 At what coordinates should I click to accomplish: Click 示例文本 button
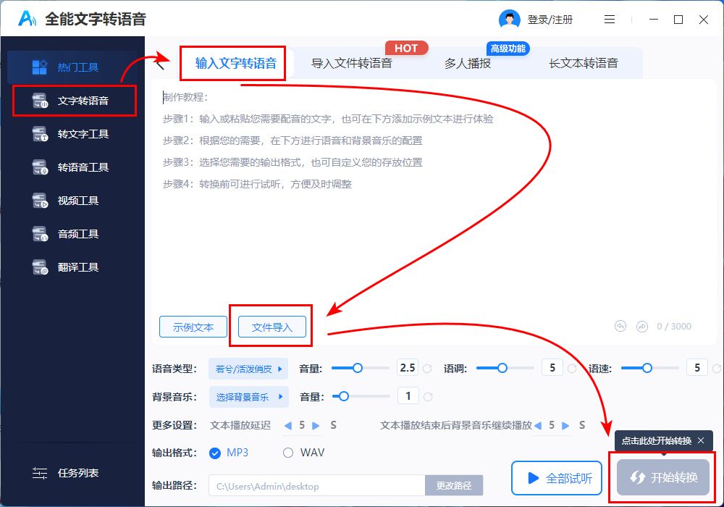click(x=193, y=327)
